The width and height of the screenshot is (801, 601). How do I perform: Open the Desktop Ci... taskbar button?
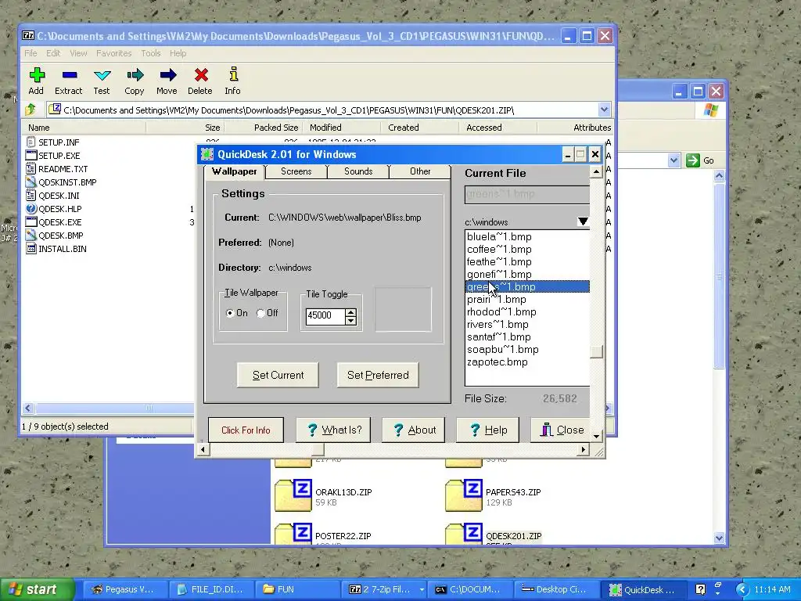pos(555,589)
